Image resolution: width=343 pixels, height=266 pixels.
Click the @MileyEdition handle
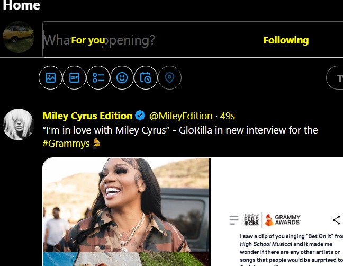pos(181,116)
